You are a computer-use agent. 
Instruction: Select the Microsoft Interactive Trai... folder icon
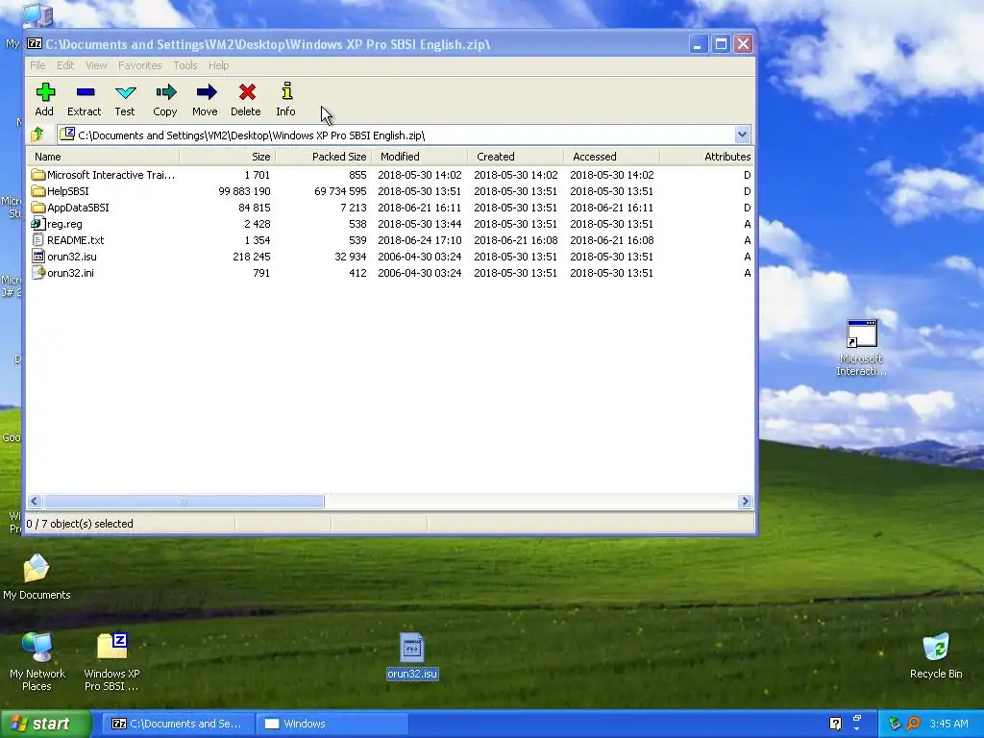click(x=38, y=175)
